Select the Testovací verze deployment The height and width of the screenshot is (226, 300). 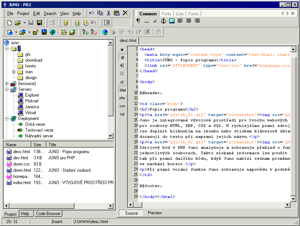pyautogui.click(x=39, y=130)
